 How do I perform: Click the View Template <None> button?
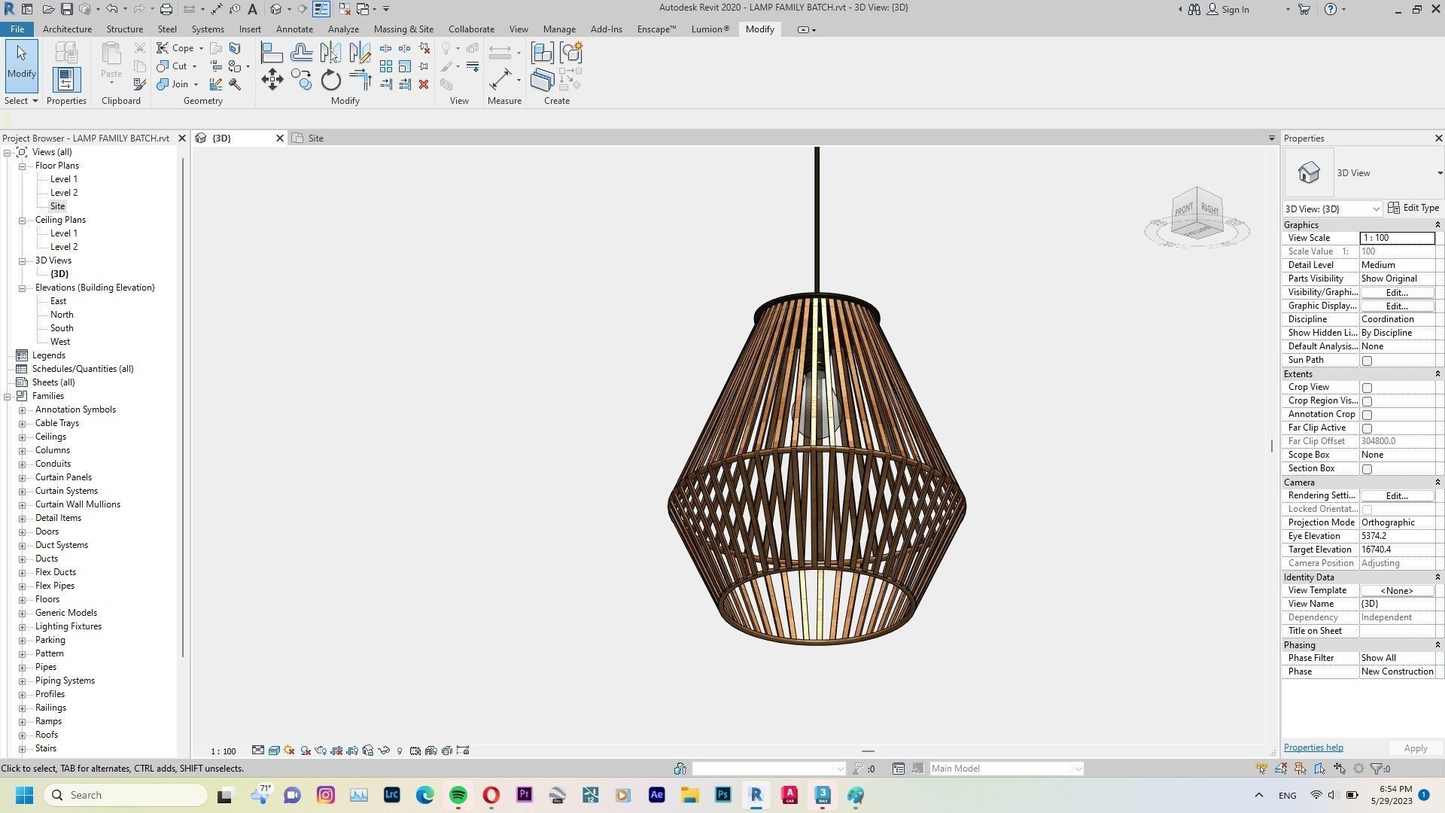pos(1397,591)
